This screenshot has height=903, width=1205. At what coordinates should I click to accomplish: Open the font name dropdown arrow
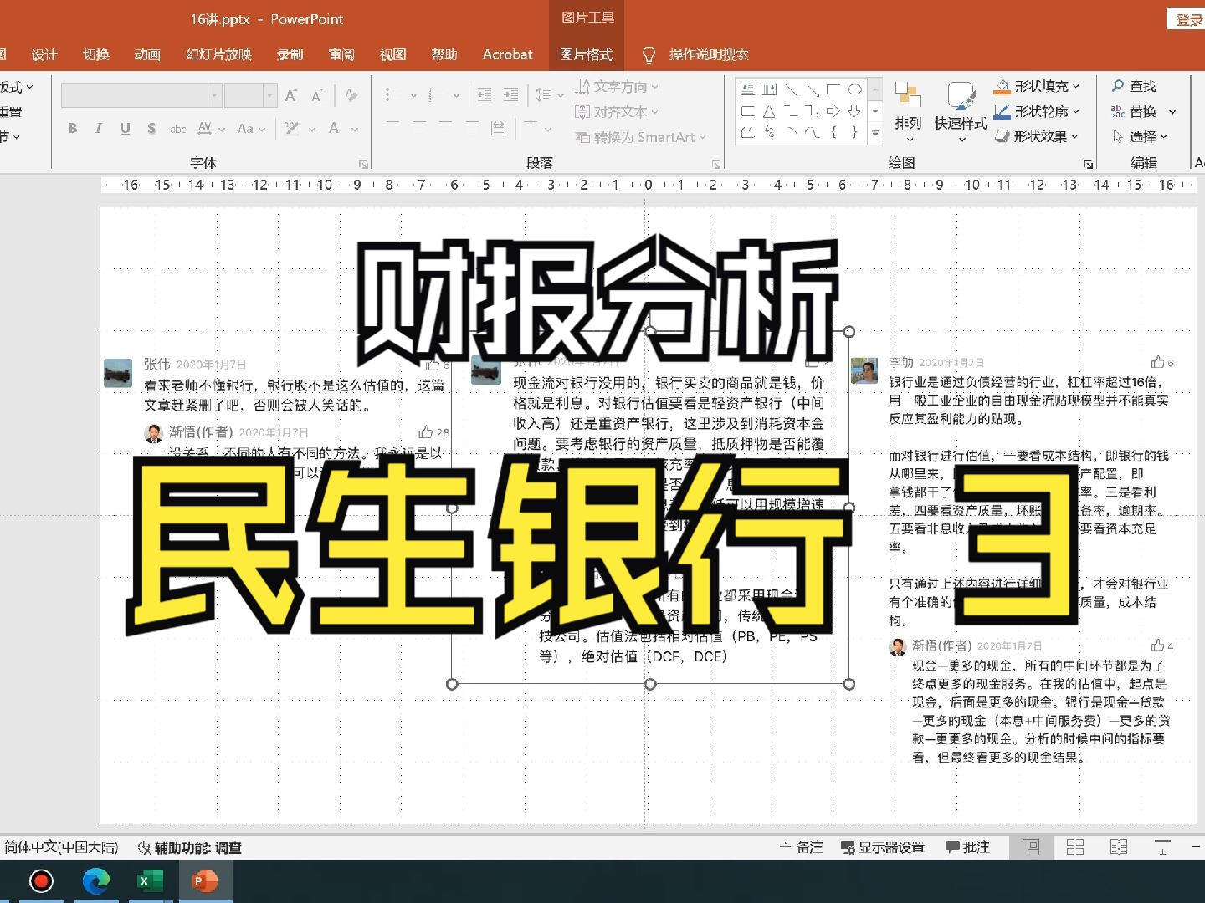(214, 95)
